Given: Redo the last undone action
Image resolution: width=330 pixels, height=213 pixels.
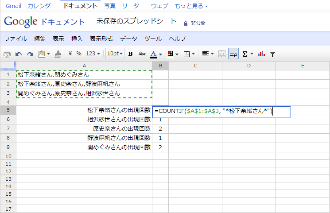Looking at the screenshot, I should pos(30,54).
